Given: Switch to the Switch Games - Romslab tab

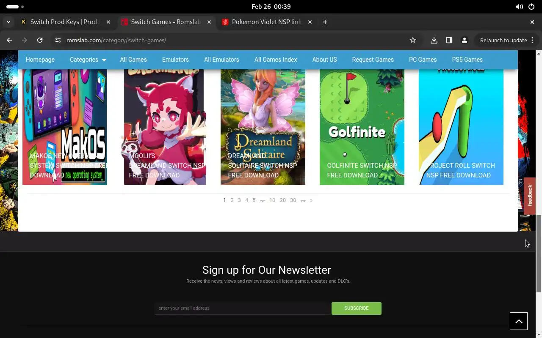Looking at the screenshot, I should point(166,22).
